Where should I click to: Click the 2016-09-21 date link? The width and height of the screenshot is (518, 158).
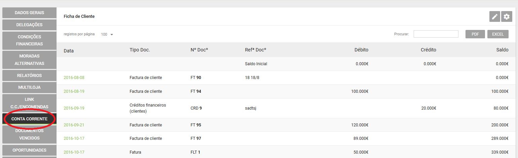(74, 125)
